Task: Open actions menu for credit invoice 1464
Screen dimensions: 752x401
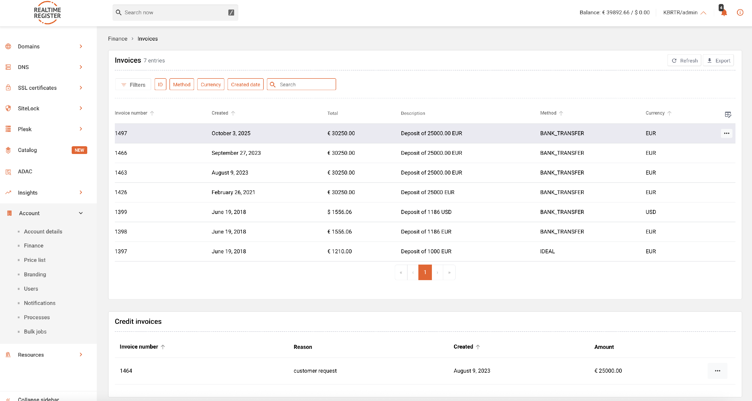Action: pos(717,371)
